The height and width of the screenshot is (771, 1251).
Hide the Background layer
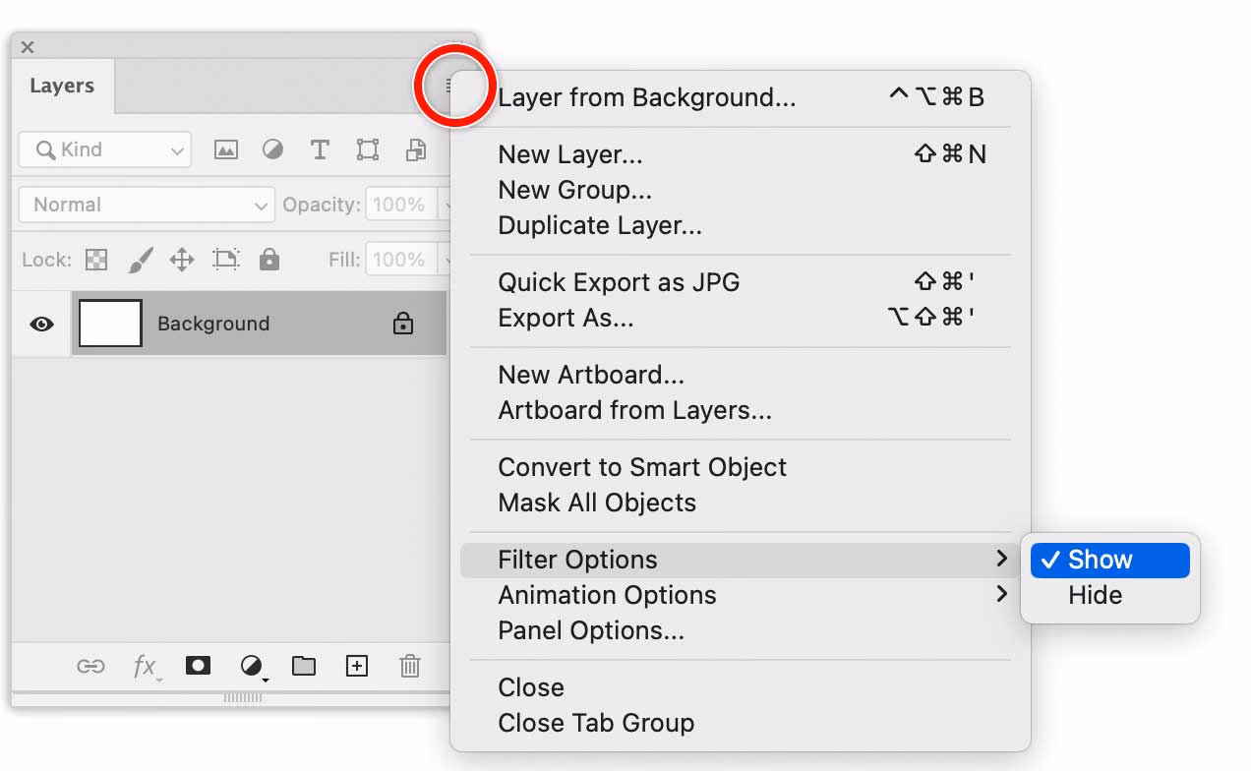tap(40, 323)
